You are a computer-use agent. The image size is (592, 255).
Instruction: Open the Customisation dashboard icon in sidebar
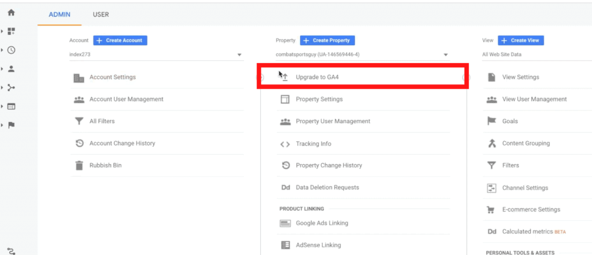[12, 31]
